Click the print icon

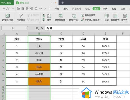32,9
